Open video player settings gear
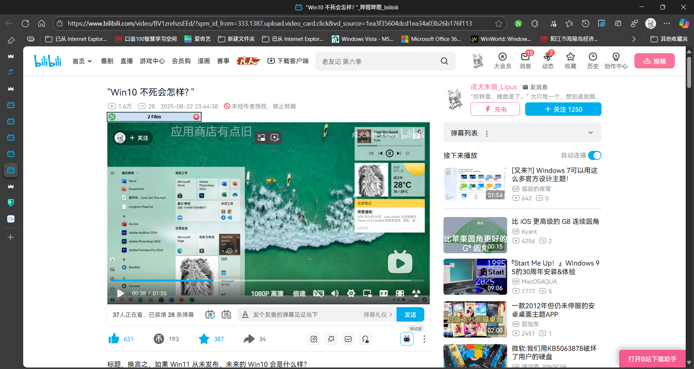This screenshot has height=369, width=694. (x=351, y=293)
